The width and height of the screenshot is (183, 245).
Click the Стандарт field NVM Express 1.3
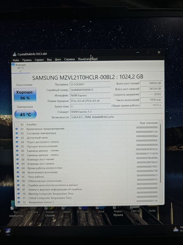pyautogui.click(x=116, y=112)
